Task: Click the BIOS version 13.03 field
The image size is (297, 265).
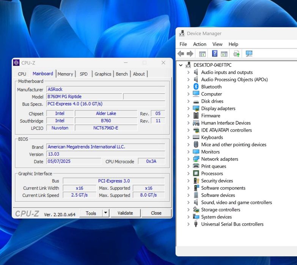Action: pos(106,154)
